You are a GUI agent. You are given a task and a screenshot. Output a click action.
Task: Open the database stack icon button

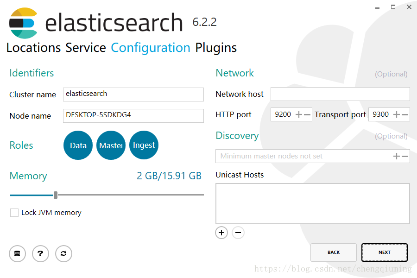[x=17, y=253]
